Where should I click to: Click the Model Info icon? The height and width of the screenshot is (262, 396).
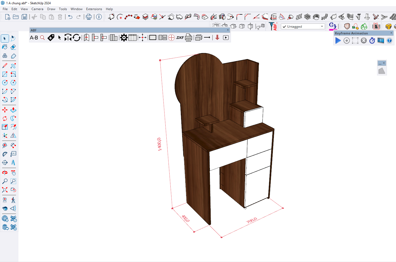pyautogui.click(x=99, y=17)
